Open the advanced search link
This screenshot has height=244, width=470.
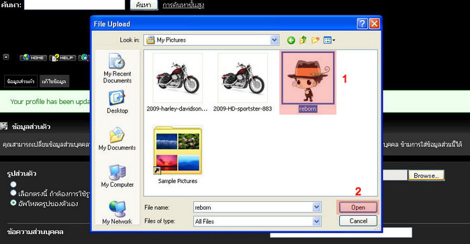(183, 5)
